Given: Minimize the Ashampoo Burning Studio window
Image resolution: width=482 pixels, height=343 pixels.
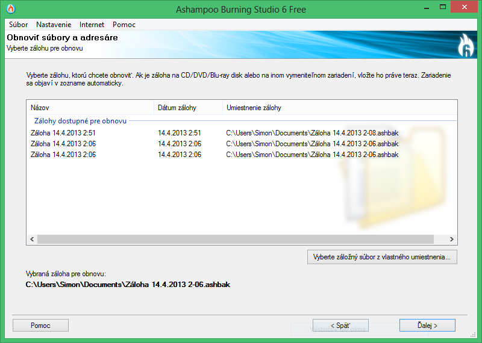Looking at the screenshot, I should point(427,7).
